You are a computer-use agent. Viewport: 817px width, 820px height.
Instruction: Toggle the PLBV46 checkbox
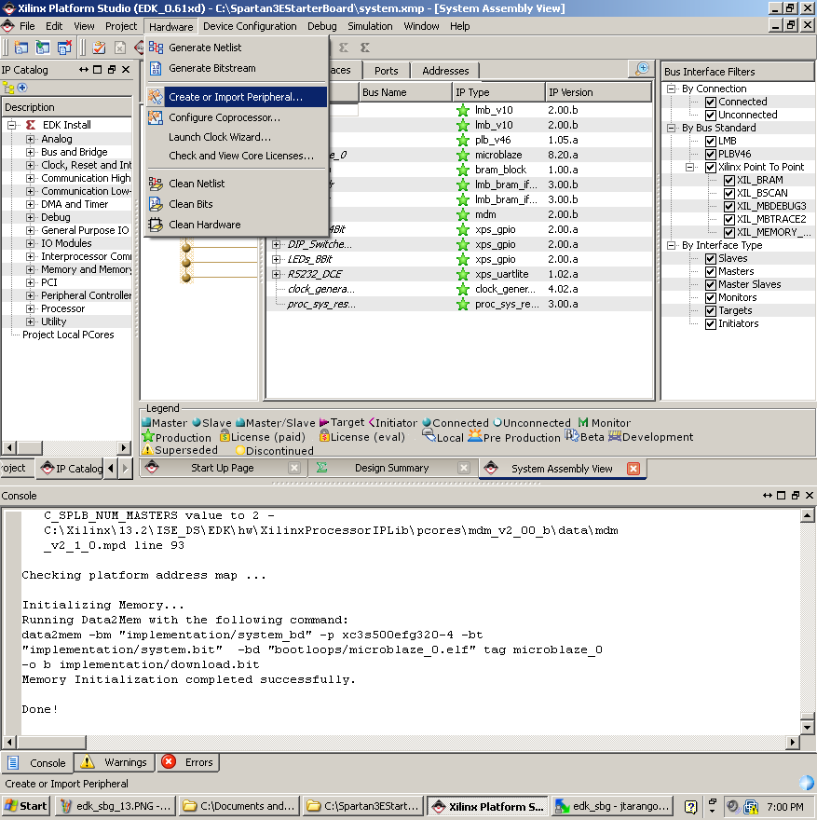[x=711, y=155]
